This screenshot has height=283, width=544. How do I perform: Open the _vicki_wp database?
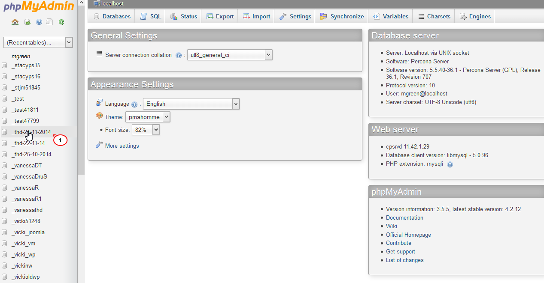[24, 255]
